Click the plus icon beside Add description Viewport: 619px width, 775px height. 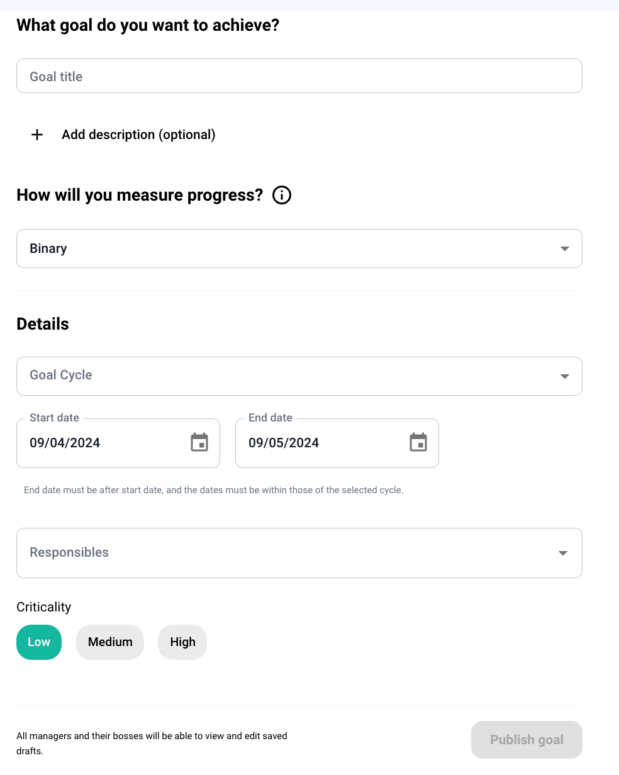click(x=37, y=135)
